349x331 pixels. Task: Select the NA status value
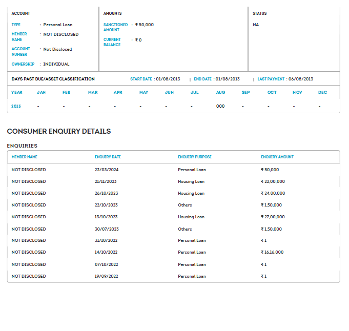(256, 25)
